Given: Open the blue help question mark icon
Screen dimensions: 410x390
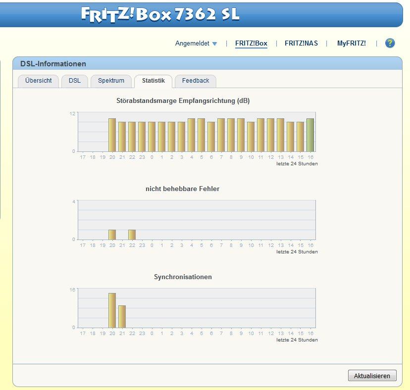Looking at the screenshot, I should pos(390,43).
